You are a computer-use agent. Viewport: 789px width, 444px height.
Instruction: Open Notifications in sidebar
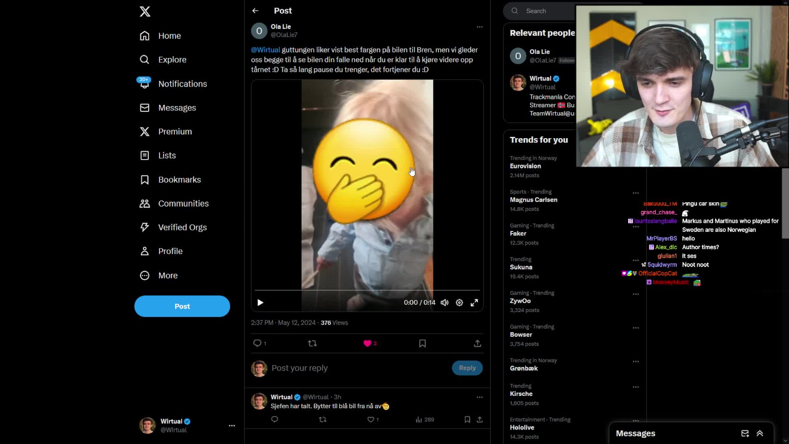(173, 84)
